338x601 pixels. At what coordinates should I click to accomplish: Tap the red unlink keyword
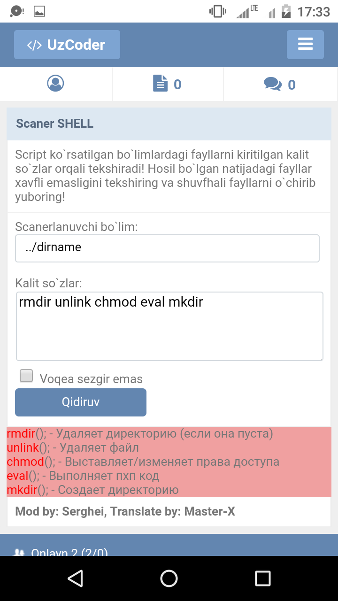click(x=23, y=447)
